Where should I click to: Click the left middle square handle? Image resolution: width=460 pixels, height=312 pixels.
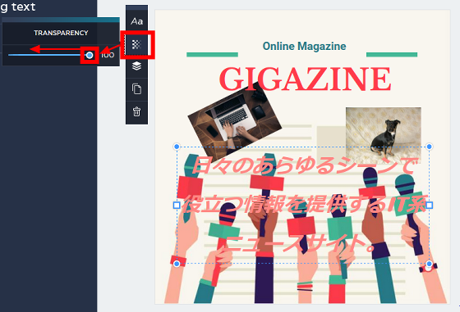pos(177,206)
